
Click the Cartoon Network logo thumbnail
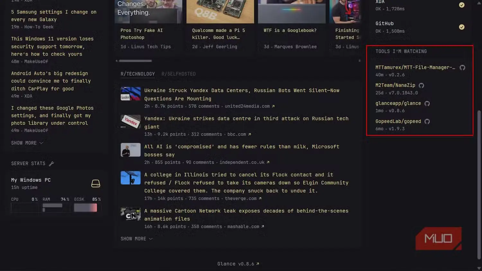pyautogui.click(x=130, y=214)
